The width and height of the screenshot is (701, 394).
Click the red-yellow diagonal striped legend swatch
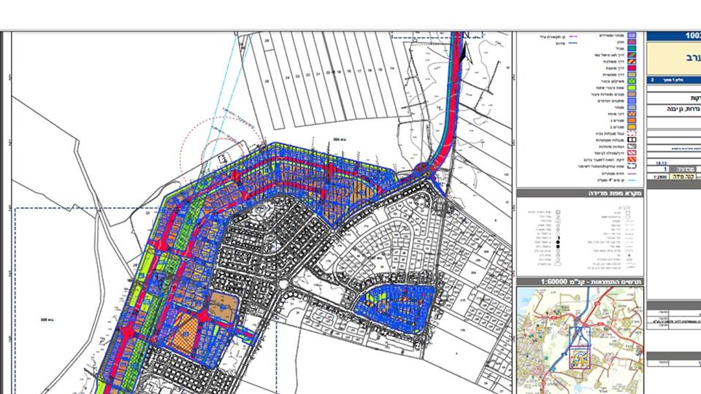tap(632, 62)
